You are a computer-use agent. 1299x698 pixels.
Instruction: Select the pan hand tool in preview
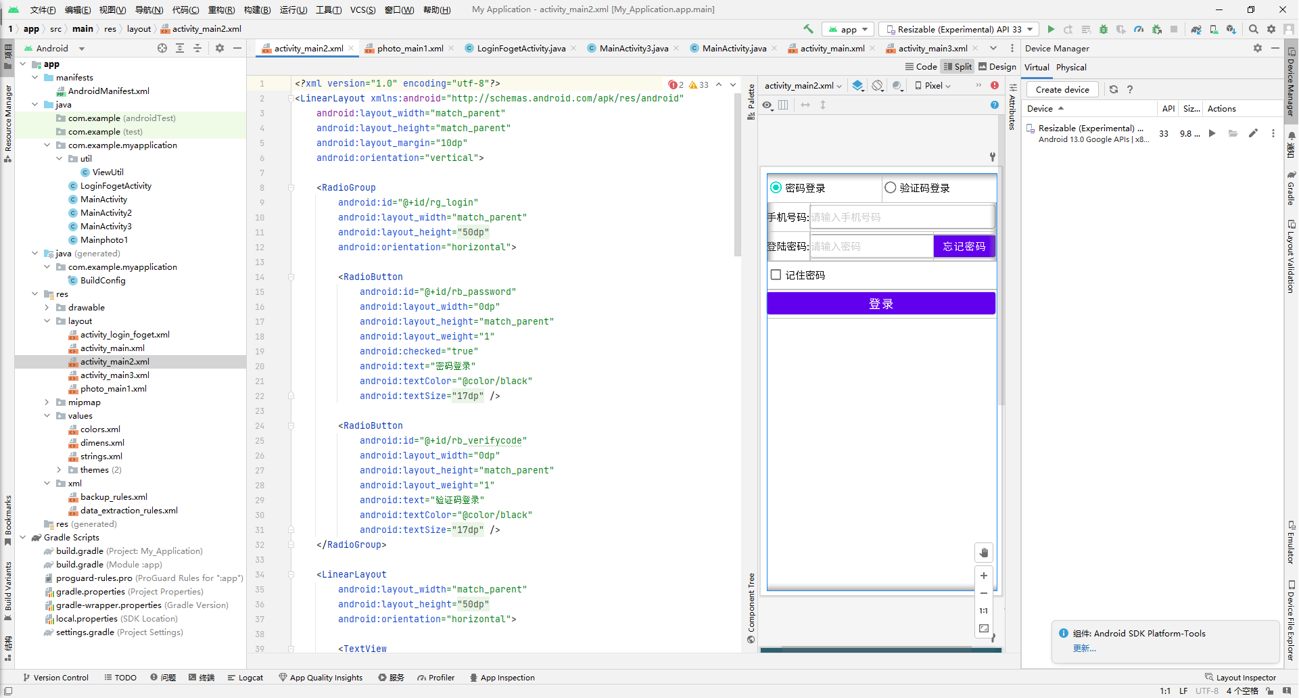pyautogui.click(x=984, y=553)
